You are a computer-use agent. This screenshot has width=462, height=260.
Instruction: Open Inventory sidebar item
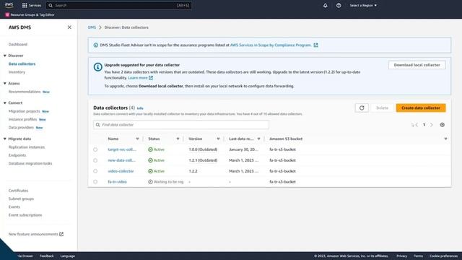(x=17, y=72)
